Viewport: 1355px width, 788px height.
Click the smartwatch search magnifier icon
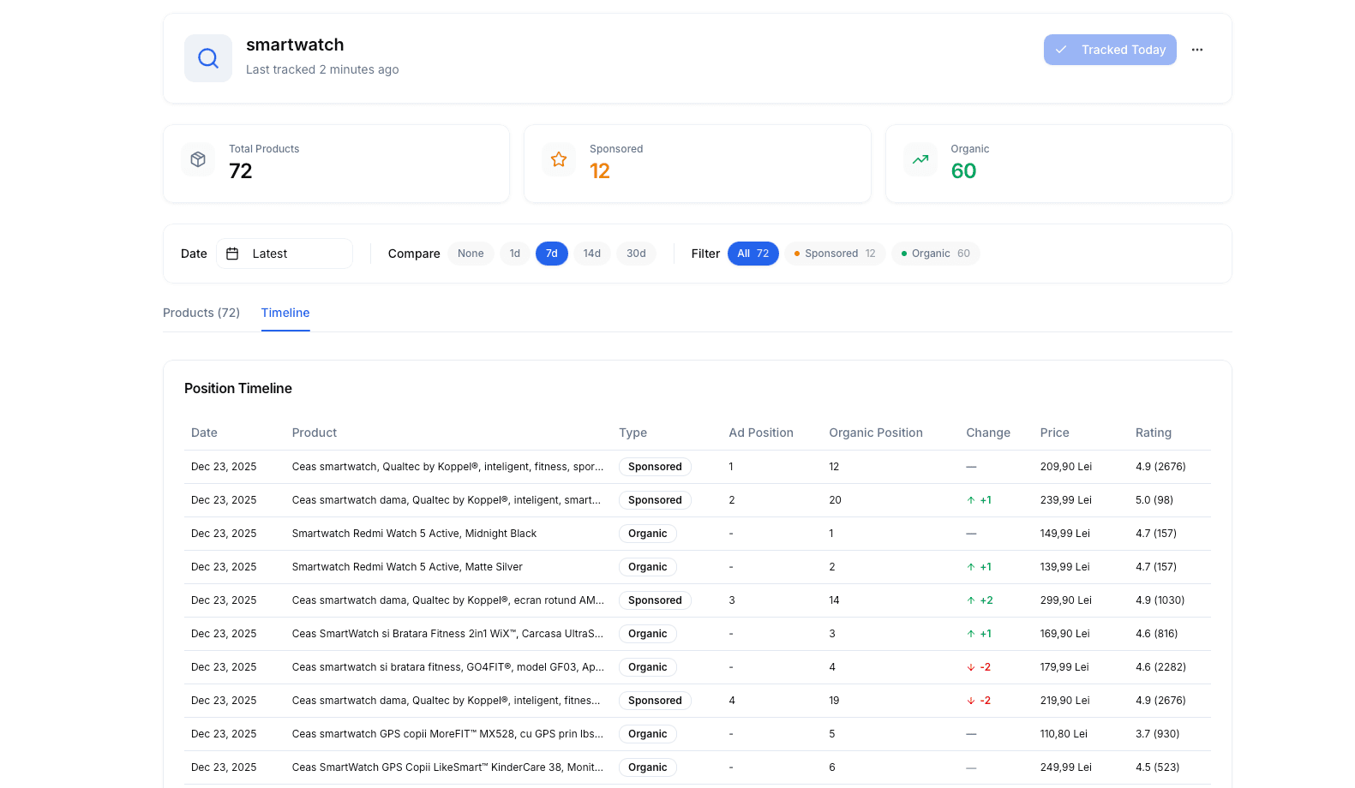coord(208,58)
